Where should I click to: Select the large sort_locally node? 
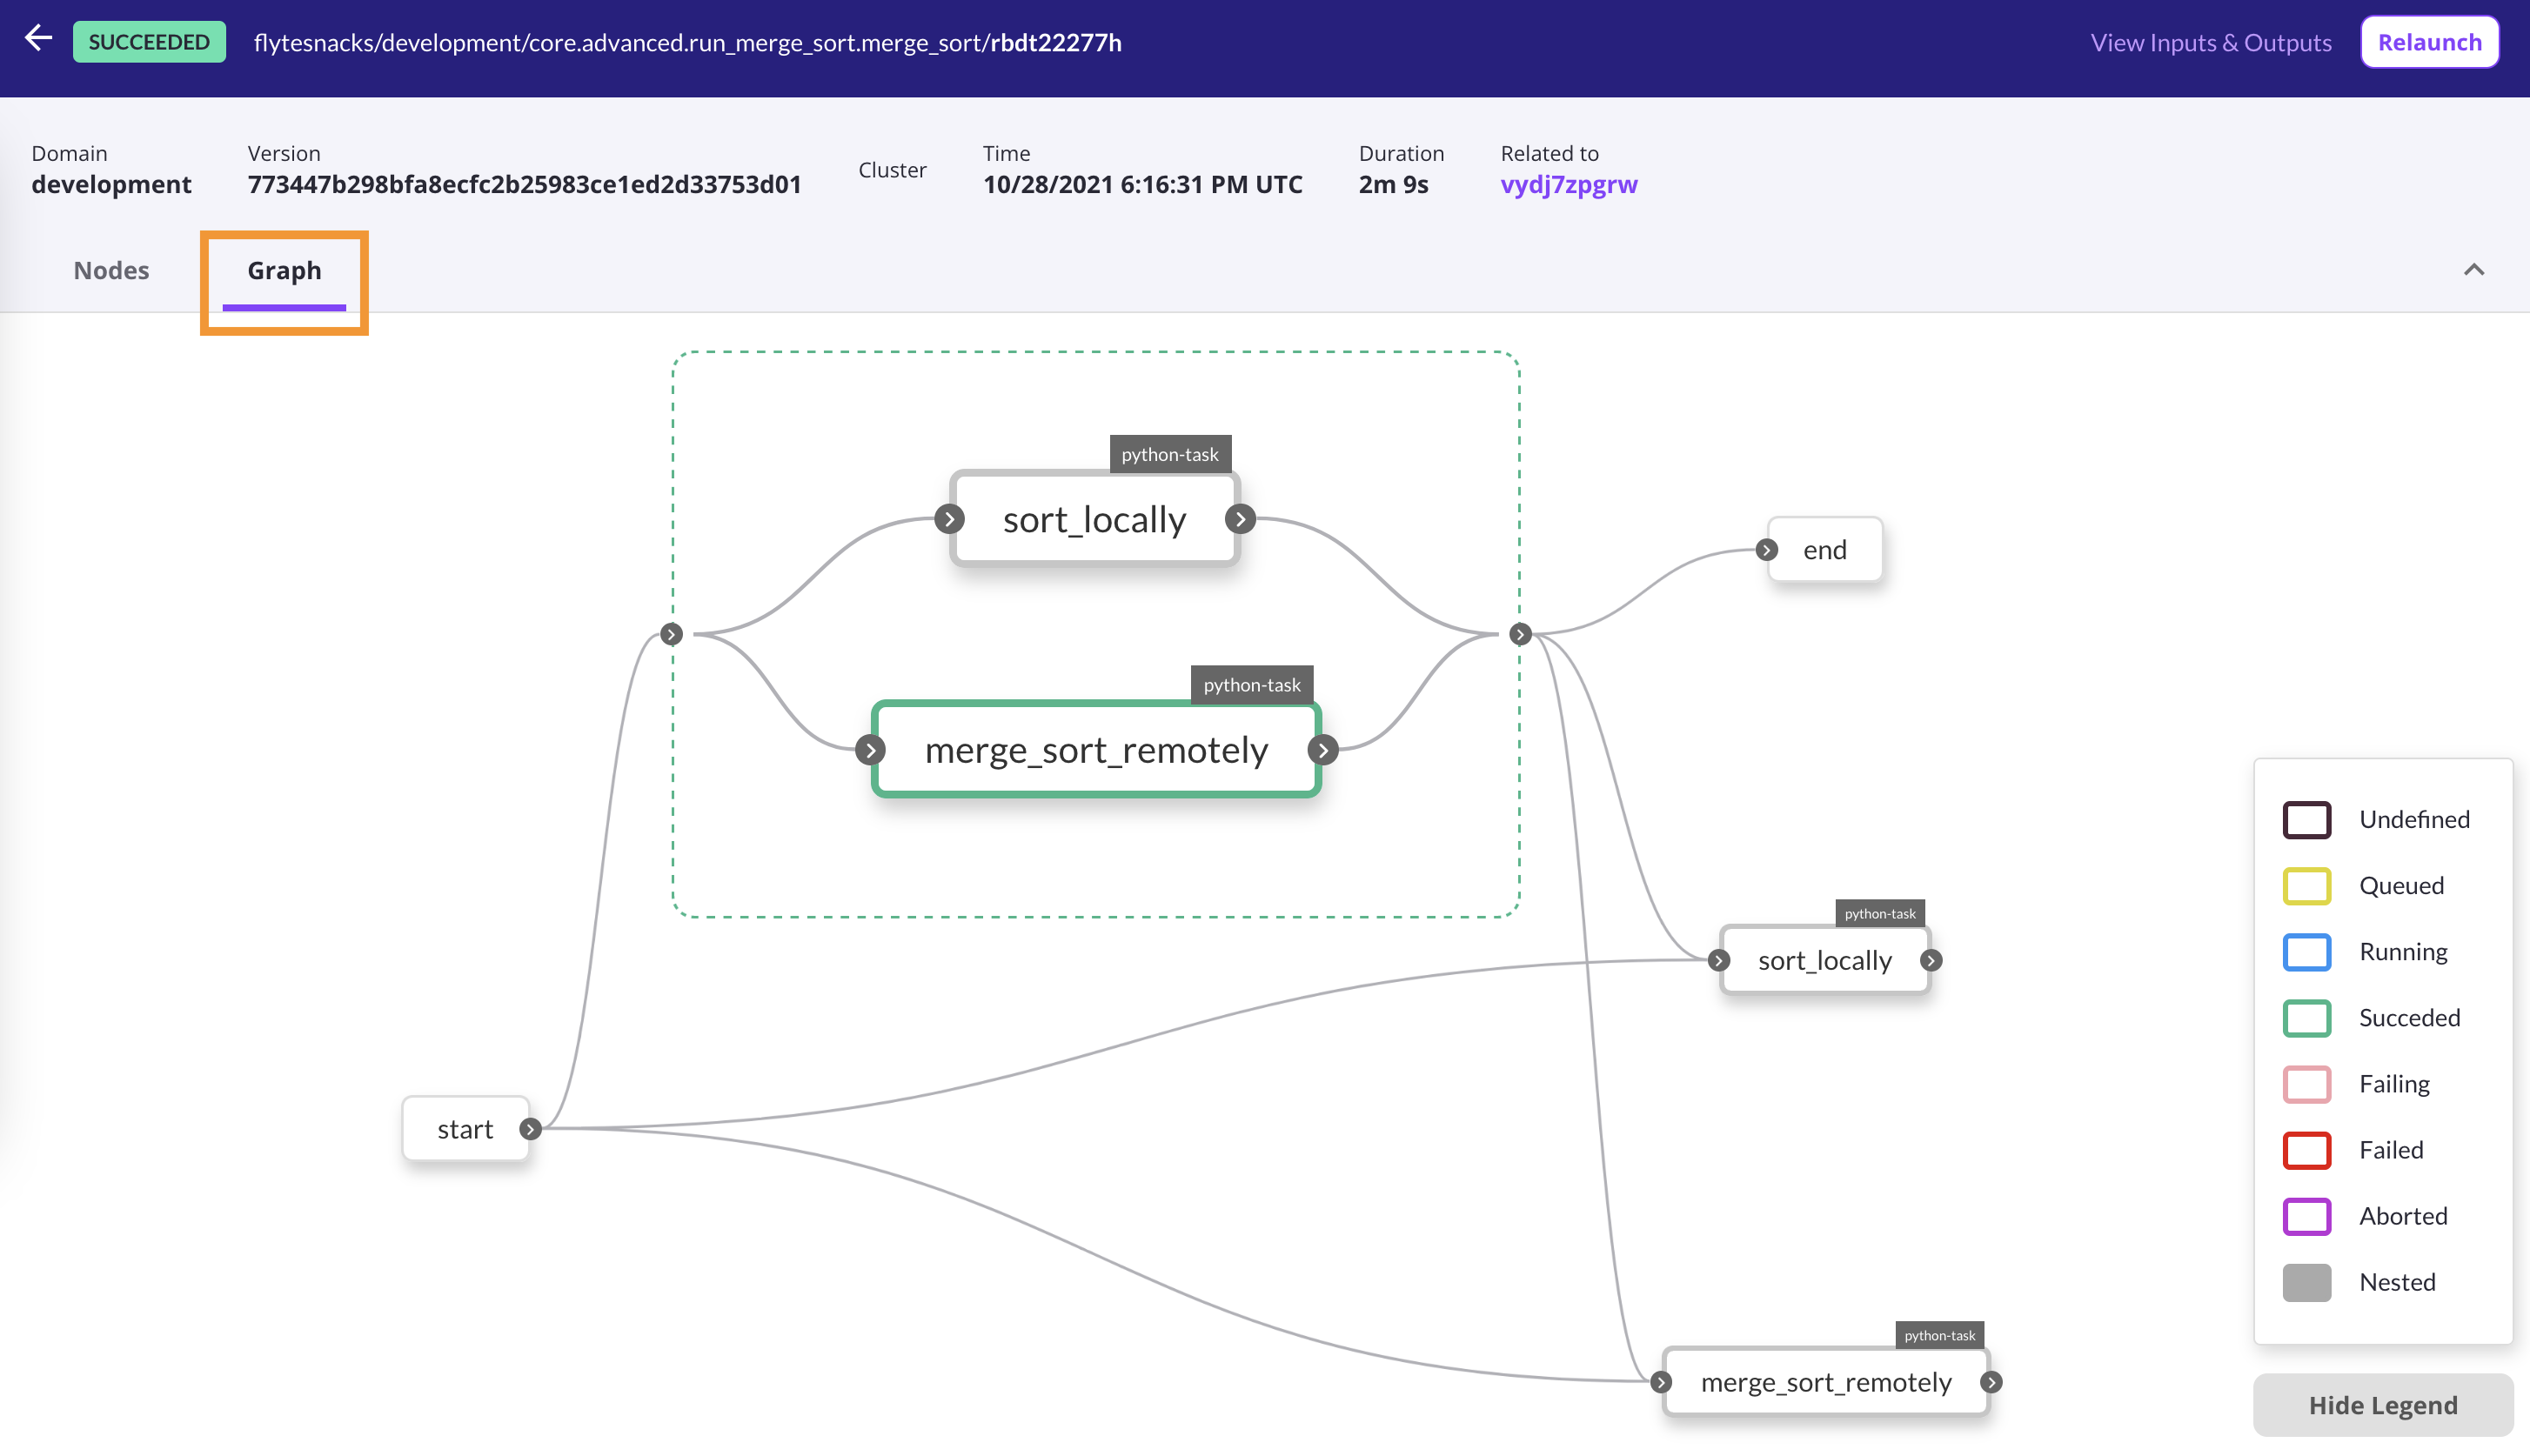click(x=1094, y=519)
